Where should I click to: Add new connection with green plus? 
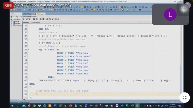pyautogui.click(x=11, y=17)
